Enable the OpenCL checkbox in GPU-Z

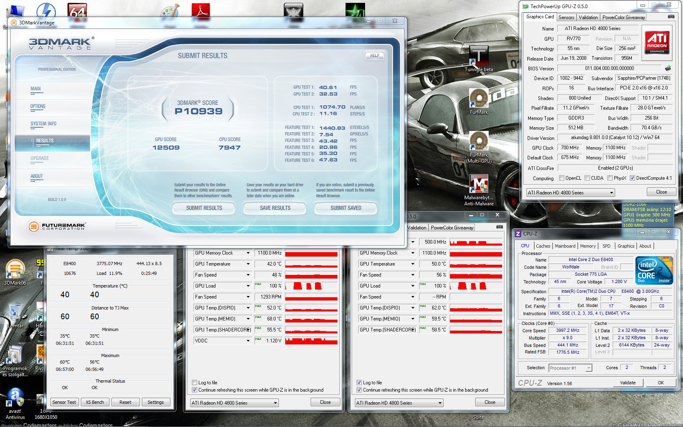coord(561,178)
